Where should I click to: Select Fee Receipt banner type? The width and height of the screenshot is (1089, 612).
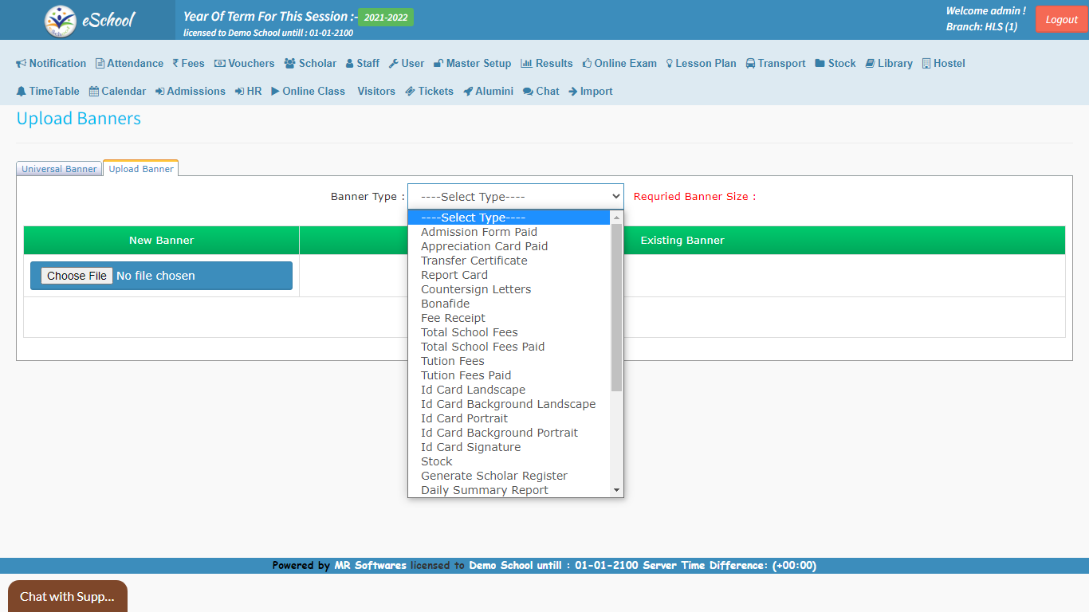(x=453, y=318)
